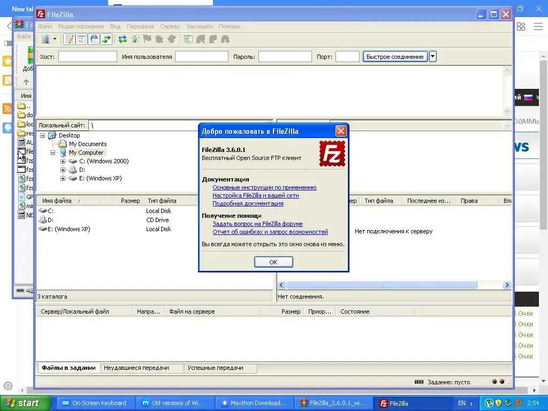Switch to Файлы в задании tab

click(x=68, y=368)
